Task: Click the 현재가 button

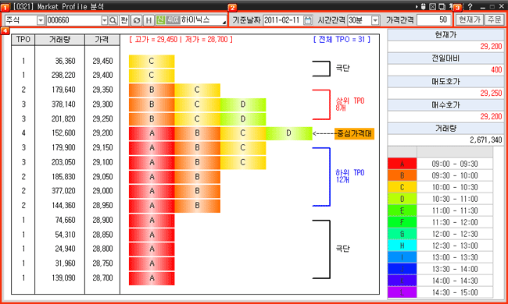Action: click(470, 20)
